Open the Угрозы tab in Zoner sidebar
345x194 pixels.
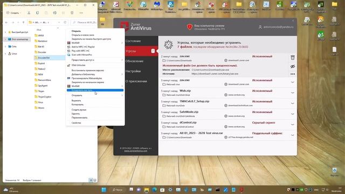136,51
